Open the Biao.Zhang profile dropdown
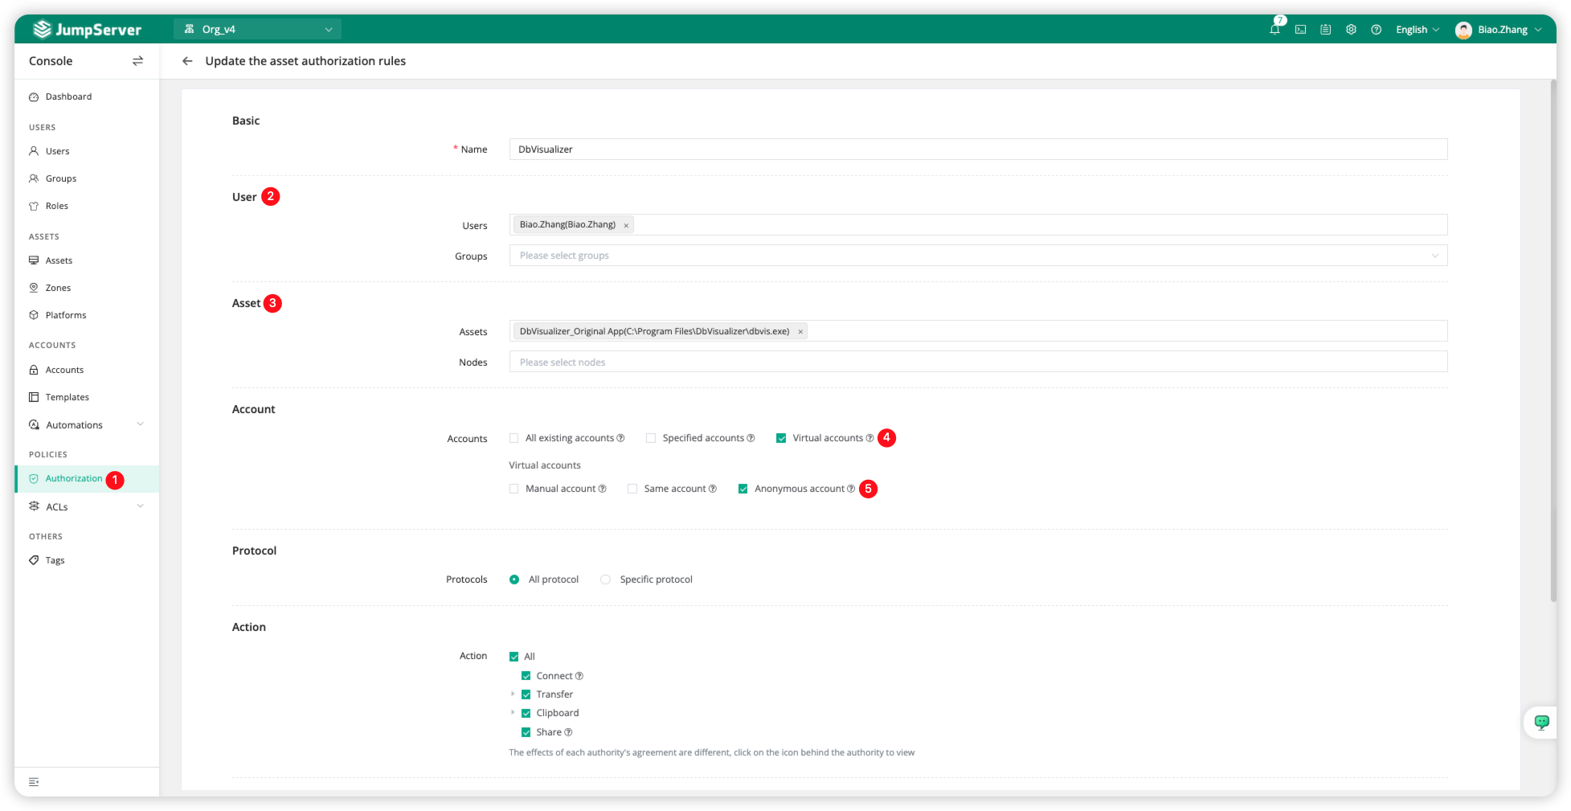The height and width of the screenshot is (811, 1571). tap(1499, 30)
